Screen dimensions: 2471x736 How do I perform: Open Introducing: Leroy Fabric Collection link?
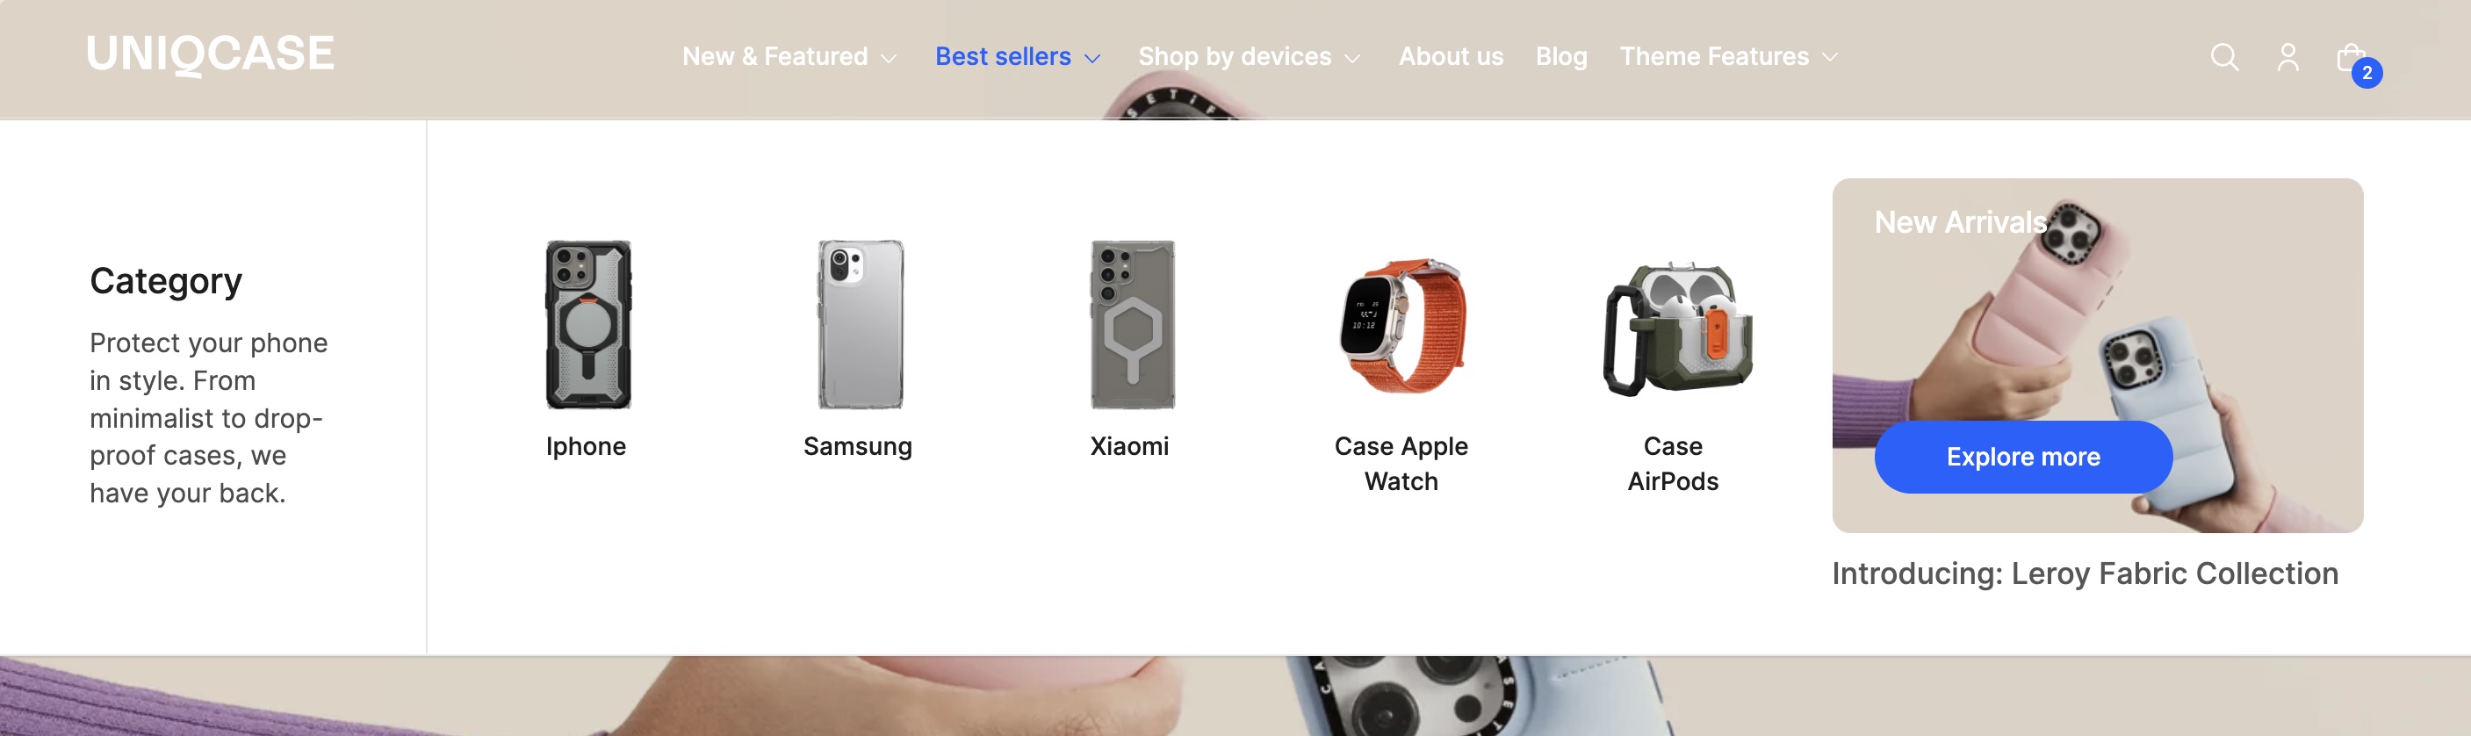click(x=2085, y=573)
